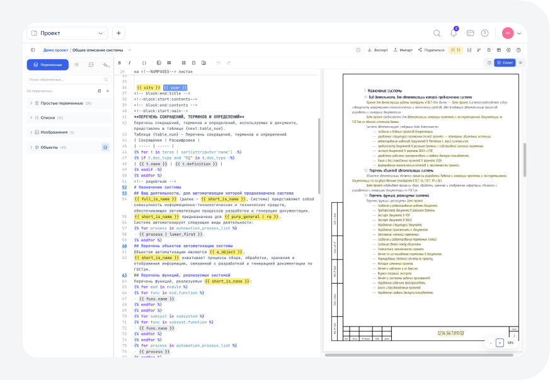Switch to the AI sparkle tab in the sidebar
The width and height of the screenshot is (550, 380).
[106, 65]
